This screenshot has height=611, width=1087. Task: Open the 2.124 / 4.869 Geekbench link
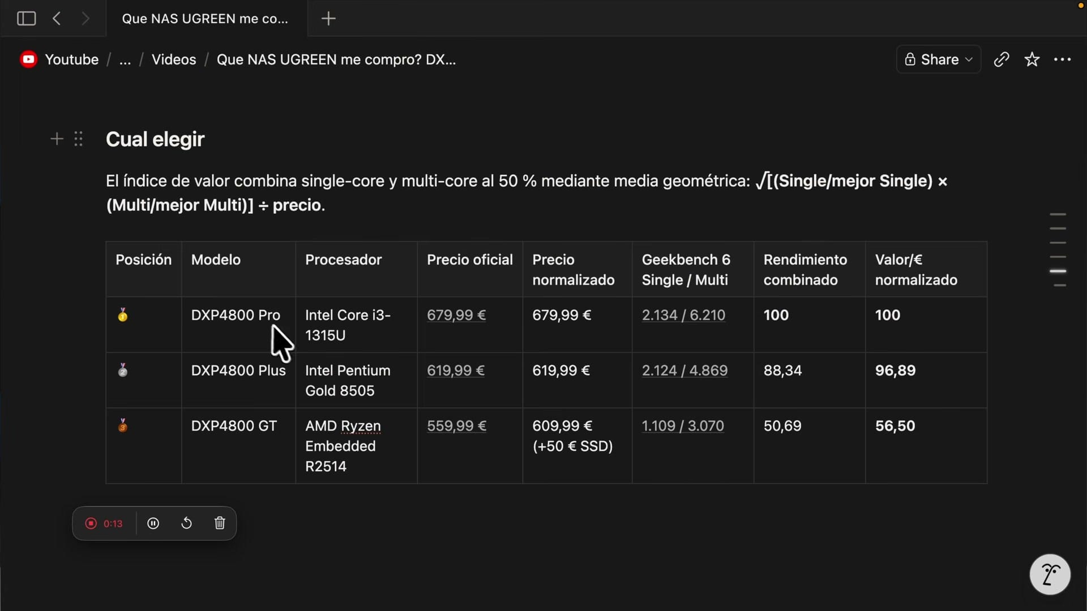tap(684, 371)
